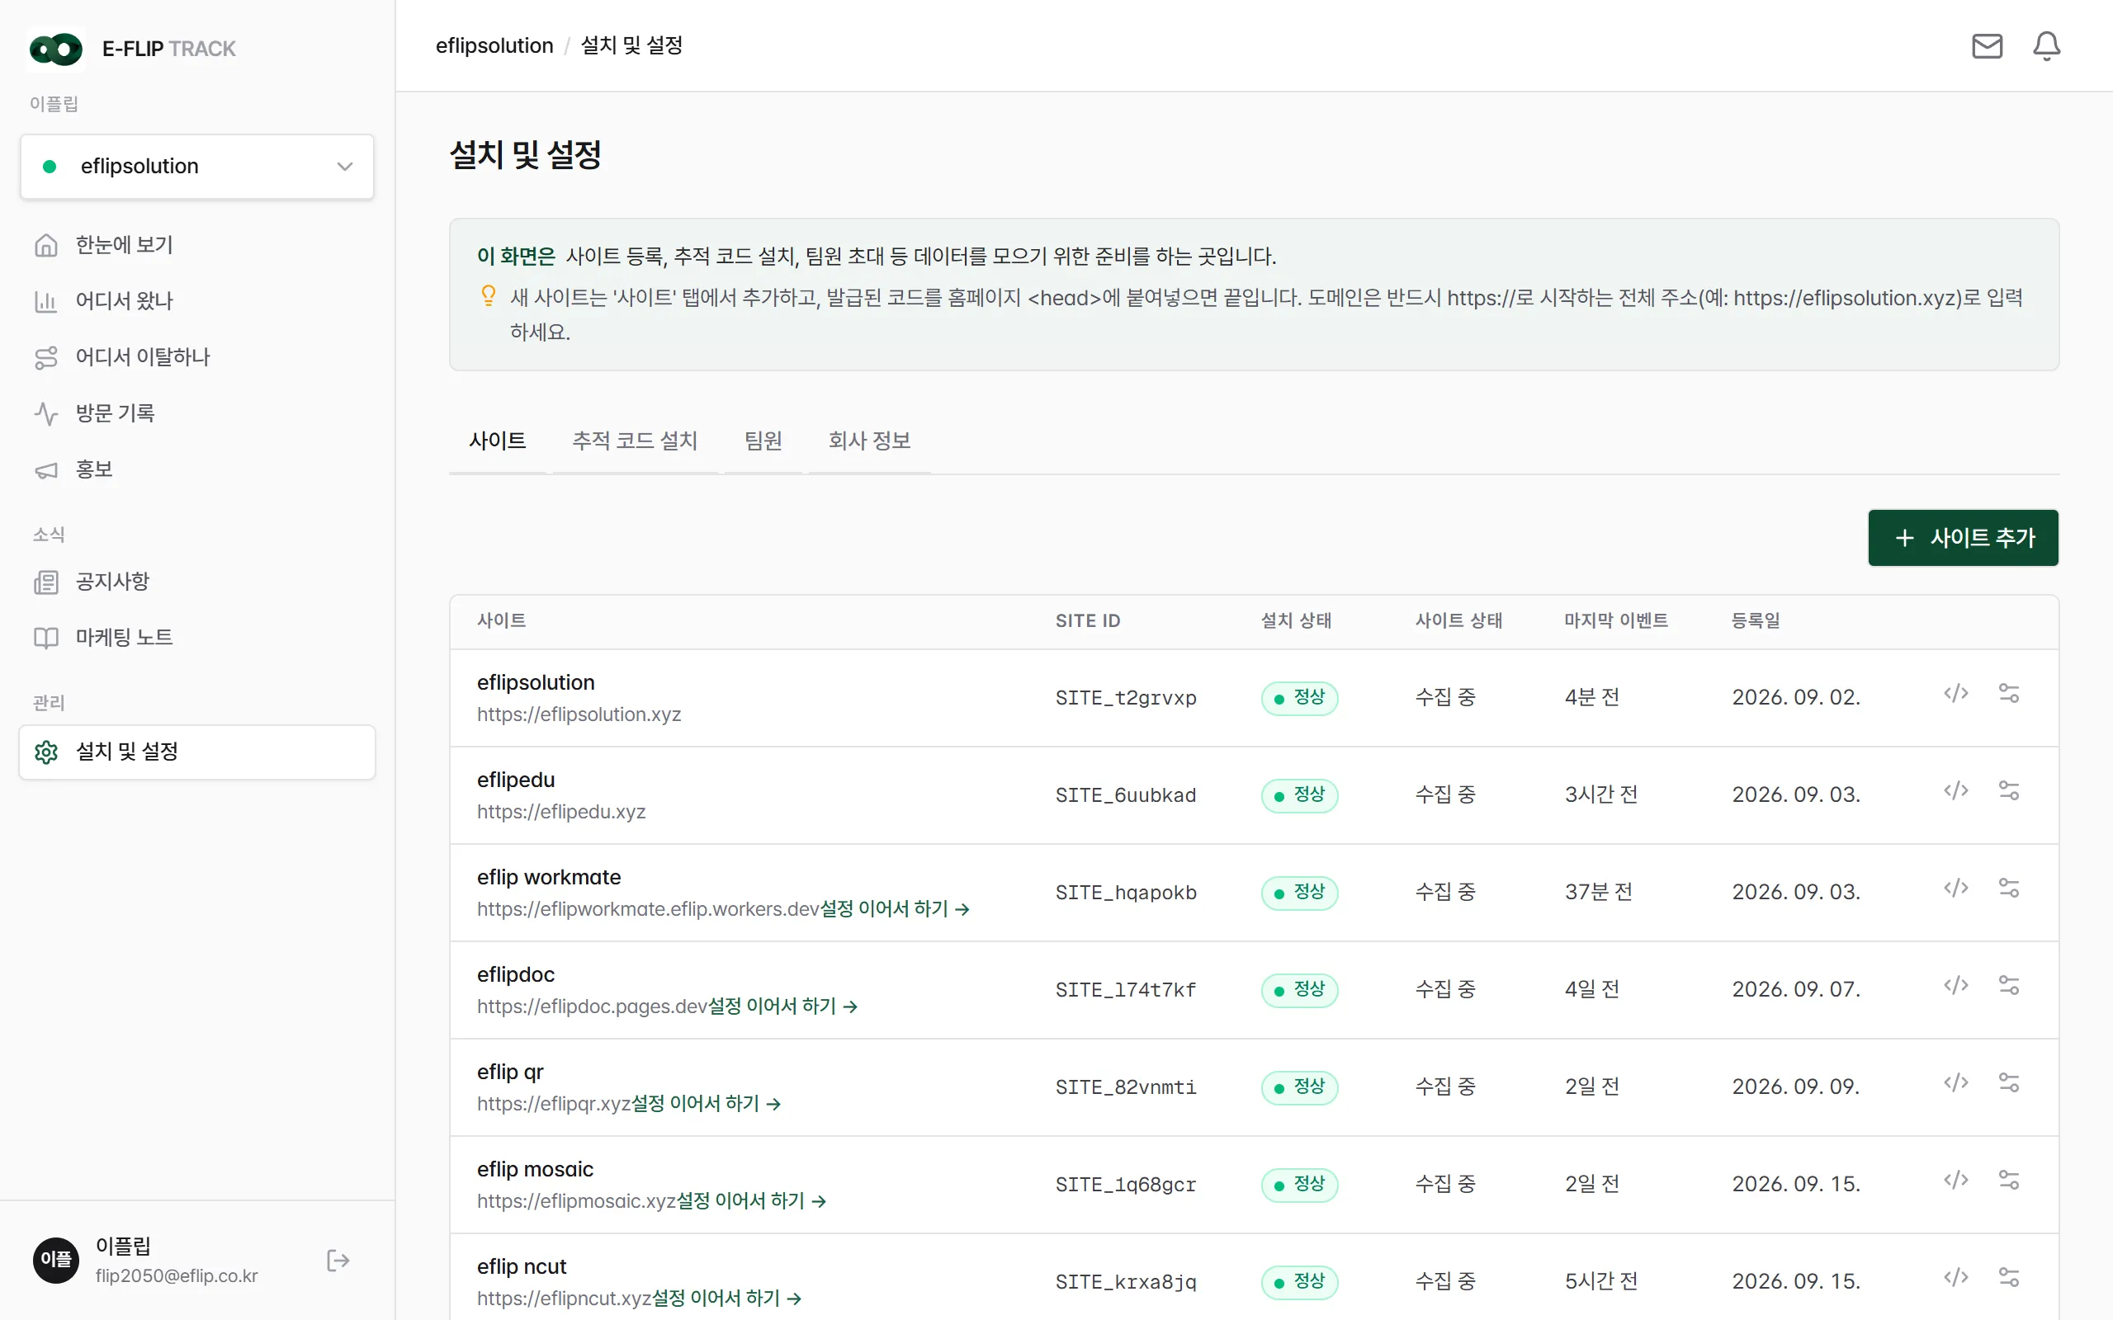The width and height of the screenshot is (2113, 1320).
Task: Open code snippet icon for eflip mosaic row
Action: (1956, 1180)
